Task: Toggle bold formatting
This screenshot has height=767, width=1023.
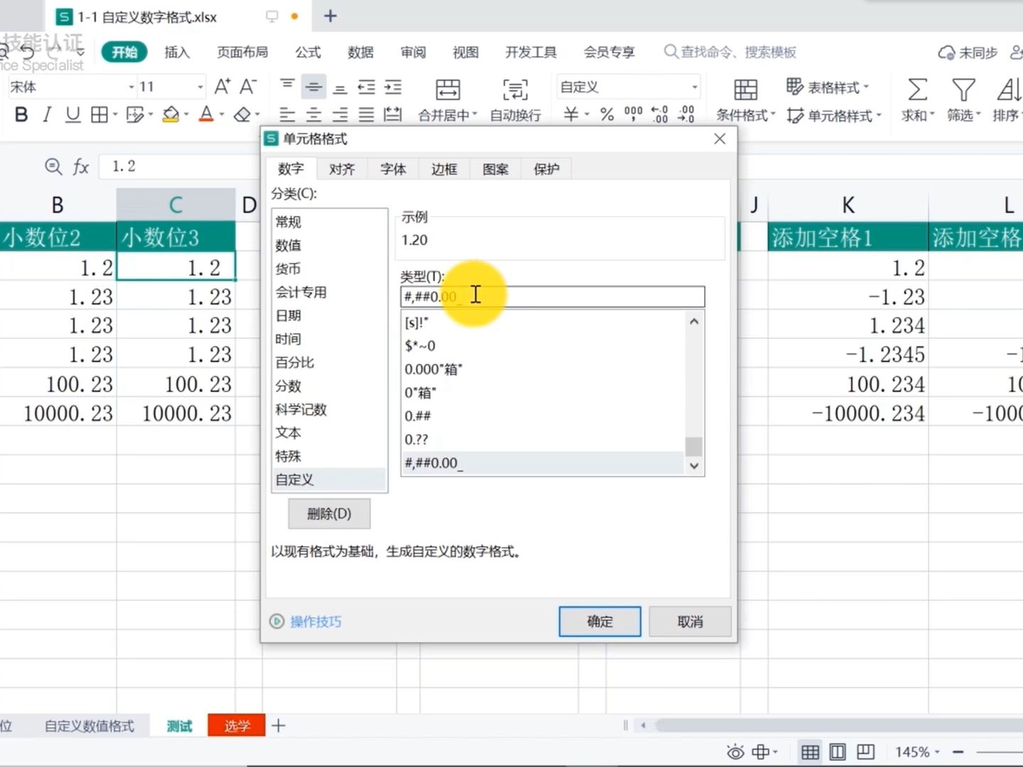Action: click(20, 114)
